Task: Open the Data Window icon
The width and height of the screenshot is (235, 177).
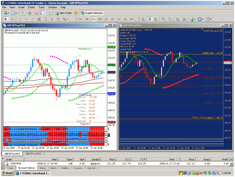Action: pos(30,13)
